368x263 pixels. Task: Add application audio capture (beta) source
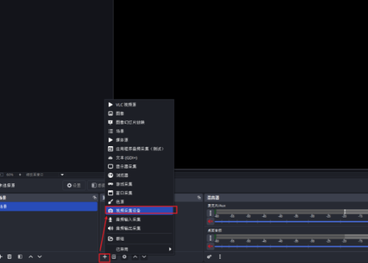coord(139,149)
